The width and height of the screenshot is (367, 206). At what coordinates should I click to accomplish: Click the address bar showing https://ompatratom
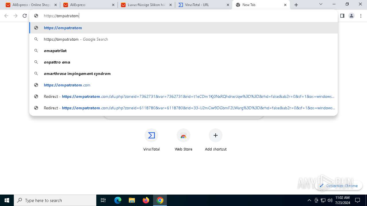coord(183,16)
